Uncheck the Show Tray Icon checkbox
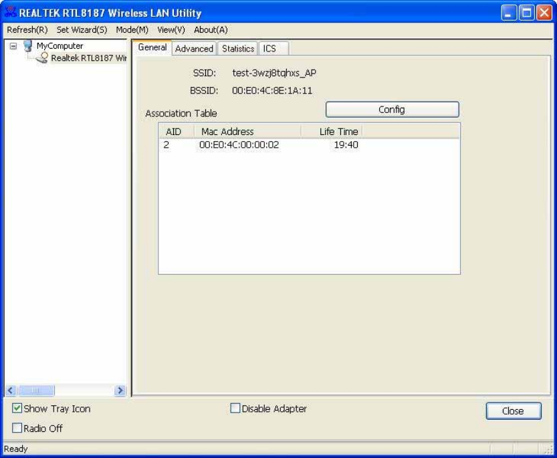The width and height of the screenshot is (557, 458). [x=17, y=409]
